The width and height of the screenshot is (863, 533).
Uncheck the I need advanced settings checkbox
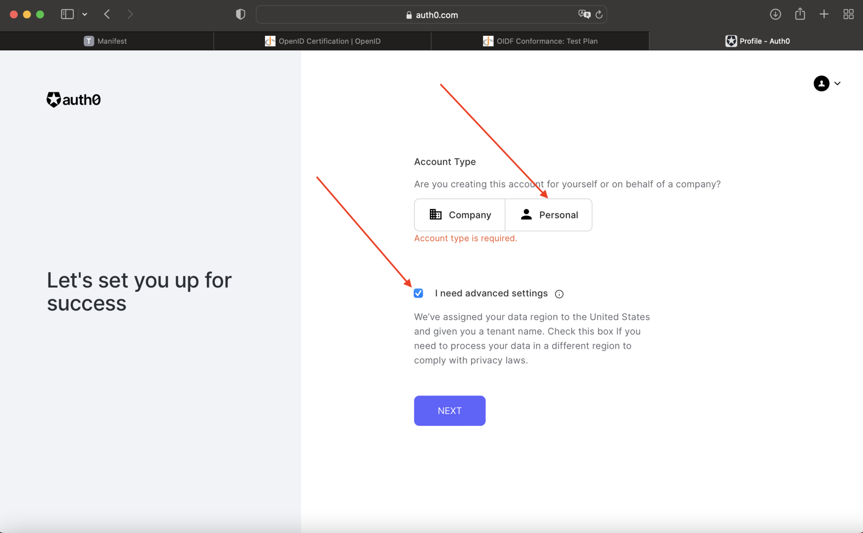click(418, 293)
